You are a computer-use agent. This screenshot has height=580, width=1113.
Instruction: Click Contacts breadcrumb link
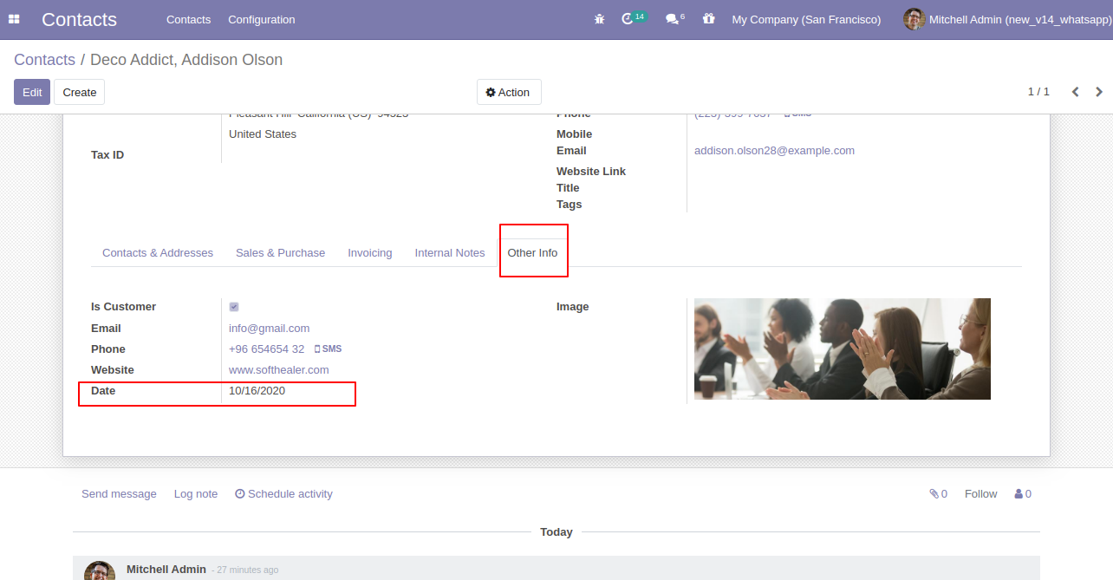(x=44, y=60)
